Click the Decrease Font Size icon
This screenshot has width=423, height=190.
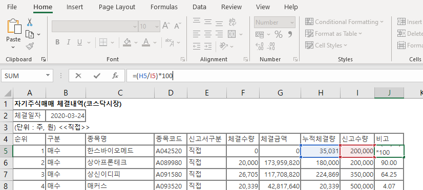[178, 26]
